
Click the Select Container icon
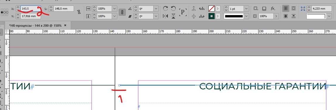pos(194,8)
